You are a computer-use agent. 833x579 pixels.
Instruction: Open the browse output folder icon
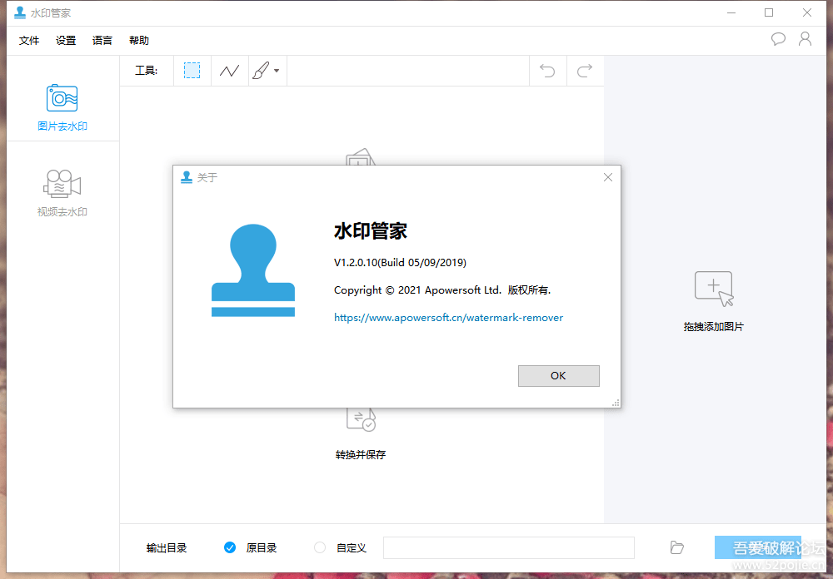676,547
